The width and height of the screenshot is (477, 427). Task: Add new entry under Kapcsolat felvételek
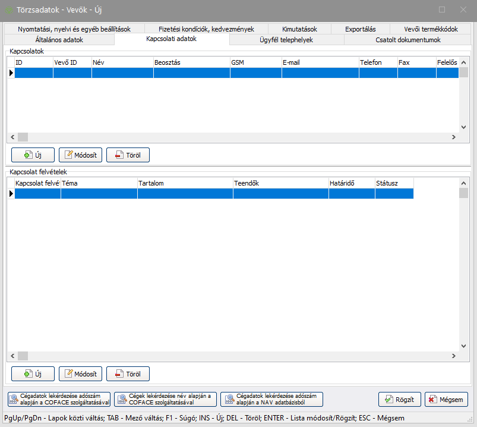[33, 373]
